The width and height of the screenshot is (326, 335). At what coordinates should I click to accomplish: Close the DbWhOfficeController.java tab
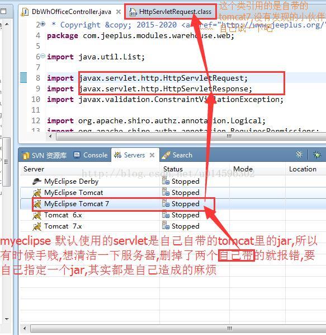[119, 12]
